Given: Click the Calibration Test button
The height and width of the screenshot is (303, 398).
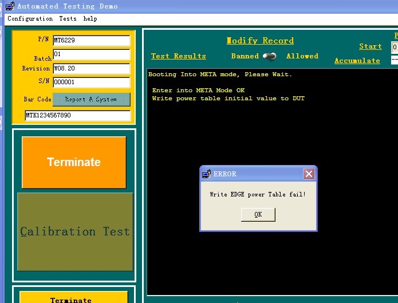Looking at the screenshot, I should coord(75,231).
